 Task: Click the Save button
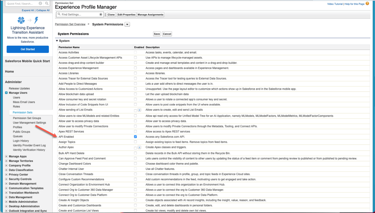coord(157,34)
